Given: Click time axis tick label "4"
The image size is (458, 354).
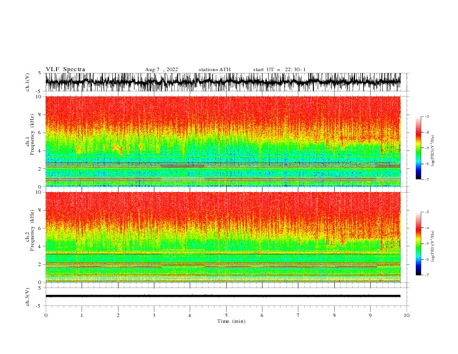Looking at the screenshot, I should point(190,315).
